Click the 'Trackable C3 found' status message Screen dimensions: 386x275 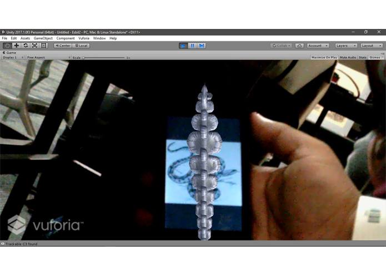point(22,244)
